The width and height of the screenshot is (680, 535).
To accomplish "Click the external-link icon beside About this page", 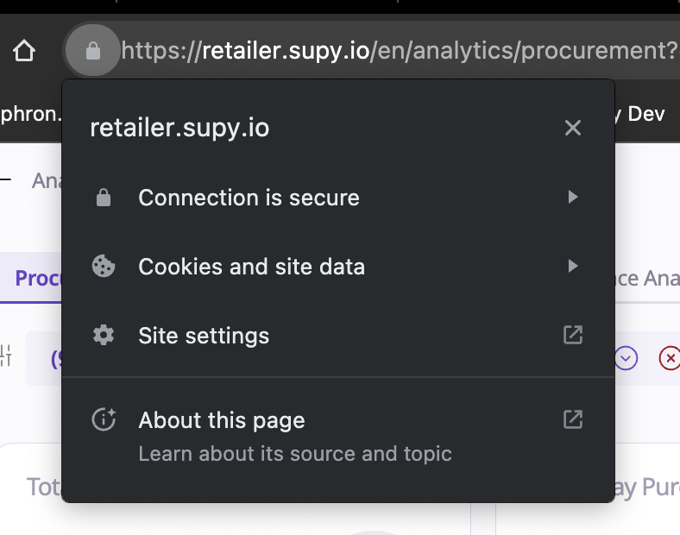I will click(572, 419).
